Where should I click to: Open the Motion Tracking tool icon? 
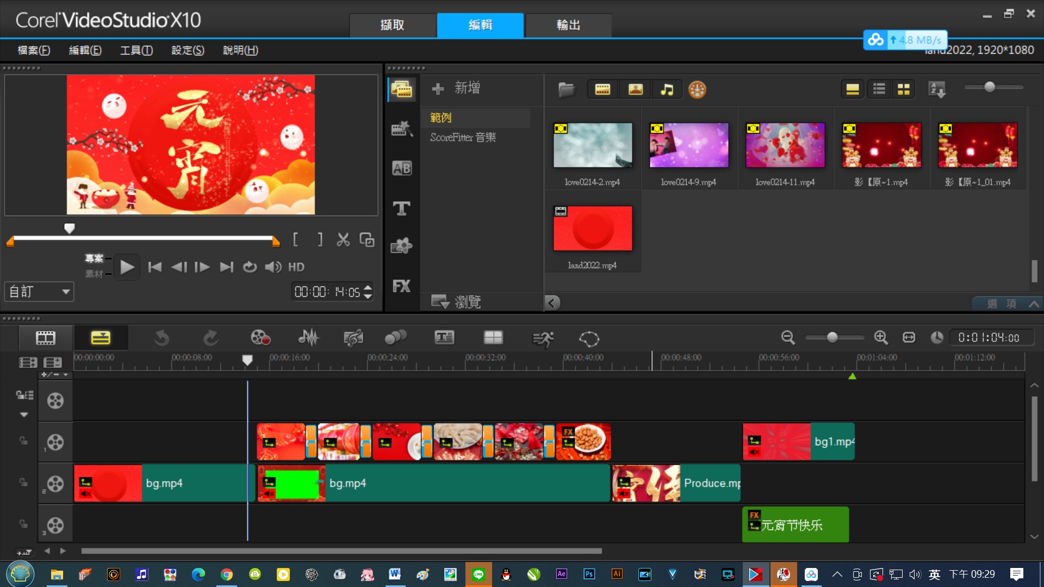click(x=395, y=338)
